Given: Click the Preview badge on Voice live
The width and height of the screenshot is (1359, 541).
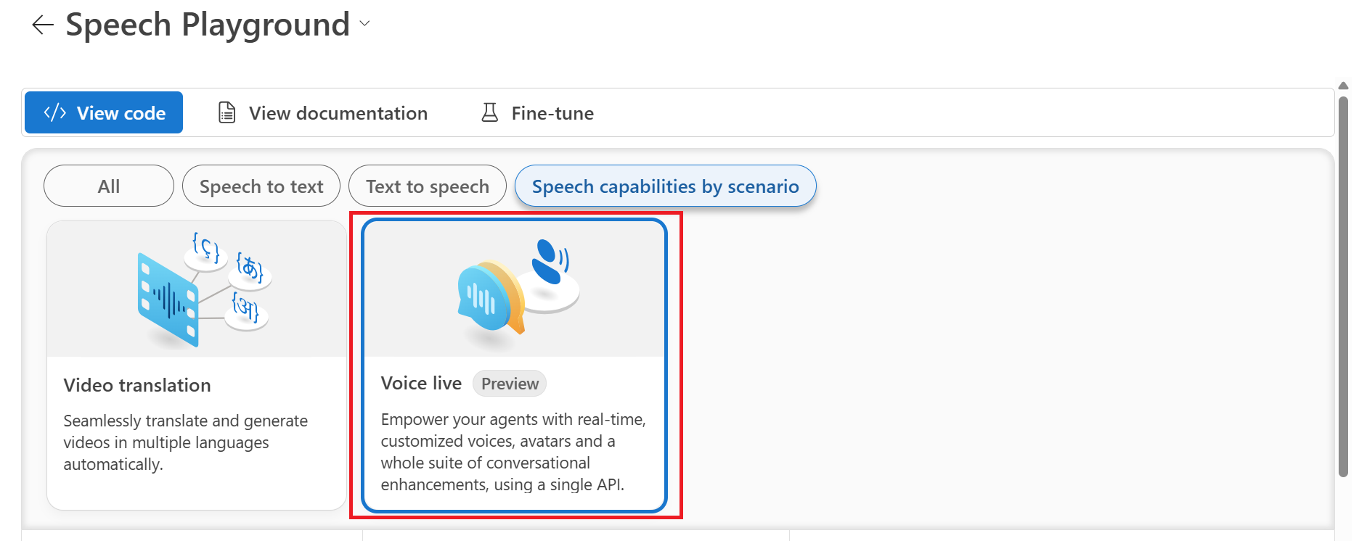Looking at the screenshot, I should point(510,384).
